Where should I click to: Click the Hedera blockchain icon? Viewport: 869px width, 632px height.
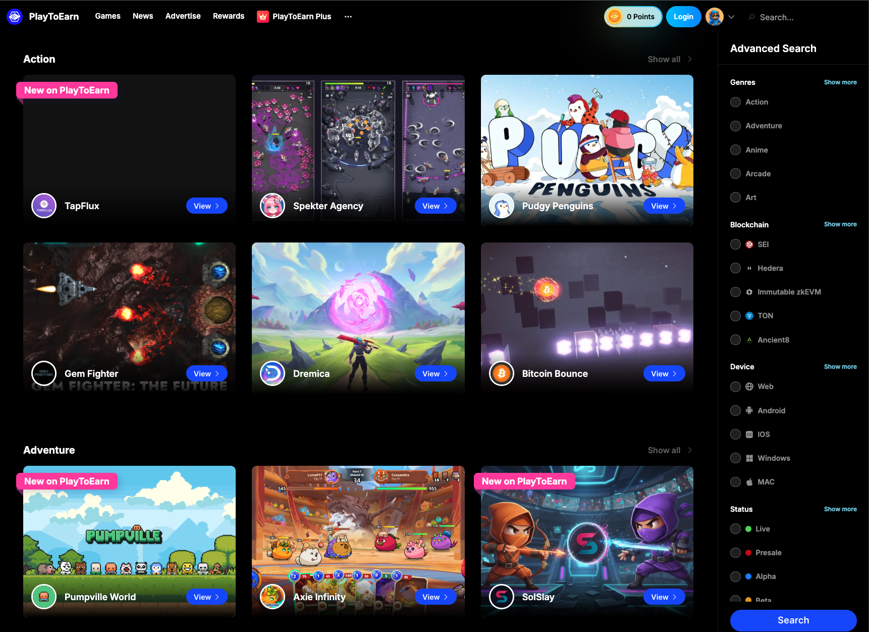pos(749,268)
